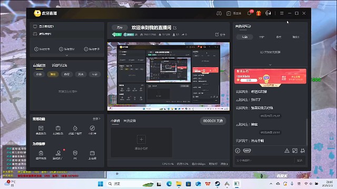Click the flame popularity count 51539
Screen dimensions: 337x189
click(164, 35)
